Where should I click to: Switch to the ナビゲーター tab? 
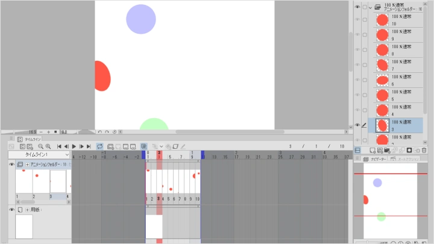pos(375,159)
